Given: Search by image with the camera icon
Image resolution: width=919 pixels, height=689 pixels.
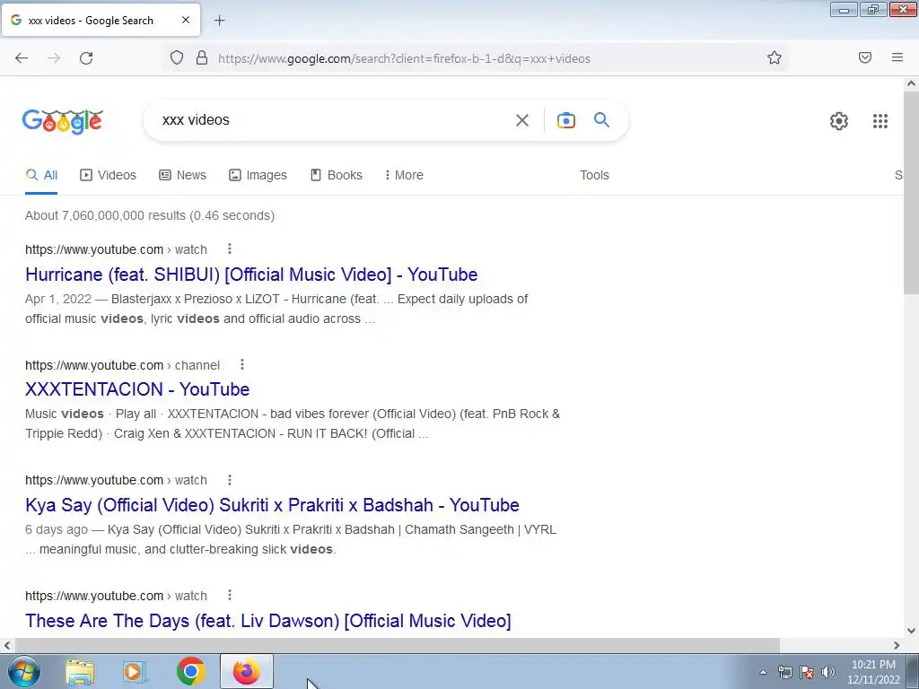Looking at the screenshot, I should coord(565,120).
